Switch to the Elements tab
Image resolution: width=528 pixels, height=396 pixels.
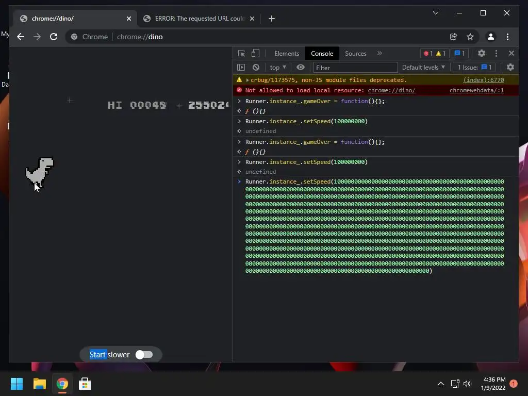(287, 54)
